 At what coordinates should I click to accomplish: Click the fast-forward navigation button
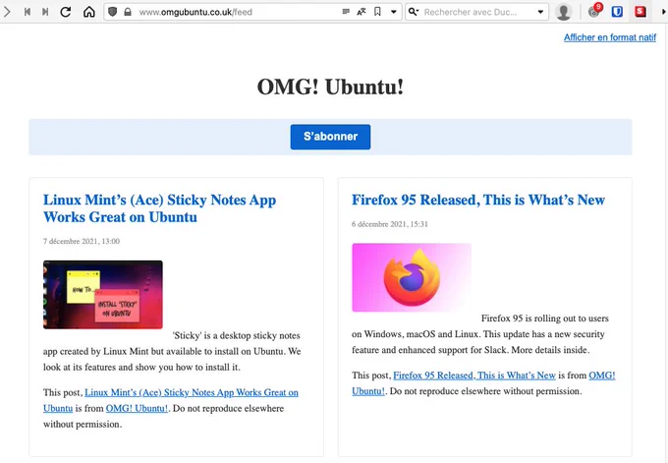point(45,12)
